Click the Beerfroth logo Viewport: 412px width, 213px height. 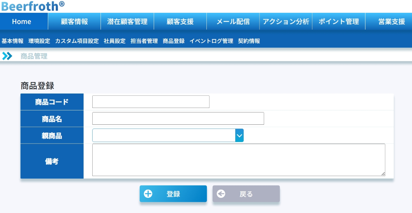pyautogui.click(x=33, y=6)
